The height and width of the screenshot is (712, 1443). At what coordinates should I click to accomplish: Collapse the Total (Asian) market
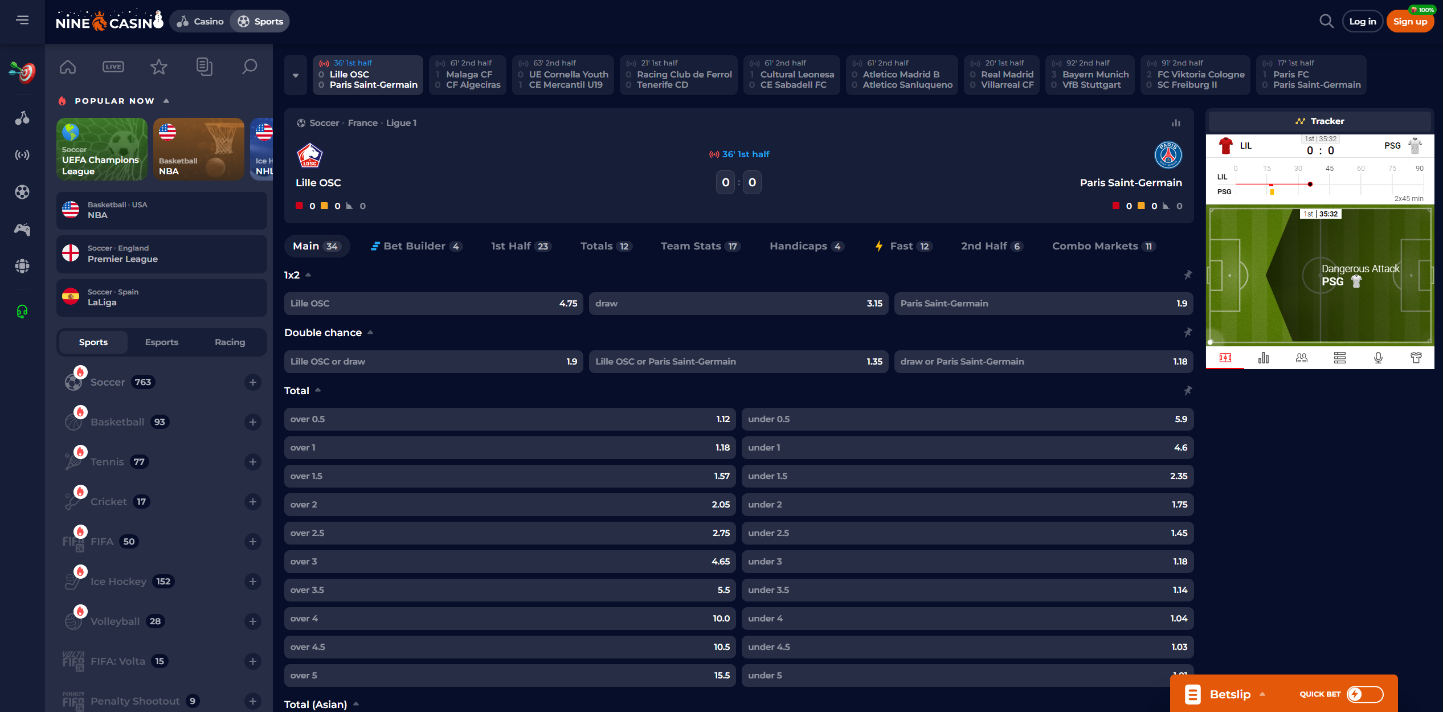pos(356,704)
